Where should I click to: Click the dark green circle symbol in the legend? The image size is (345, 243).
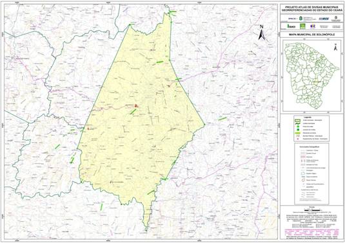tap(298, 130)
